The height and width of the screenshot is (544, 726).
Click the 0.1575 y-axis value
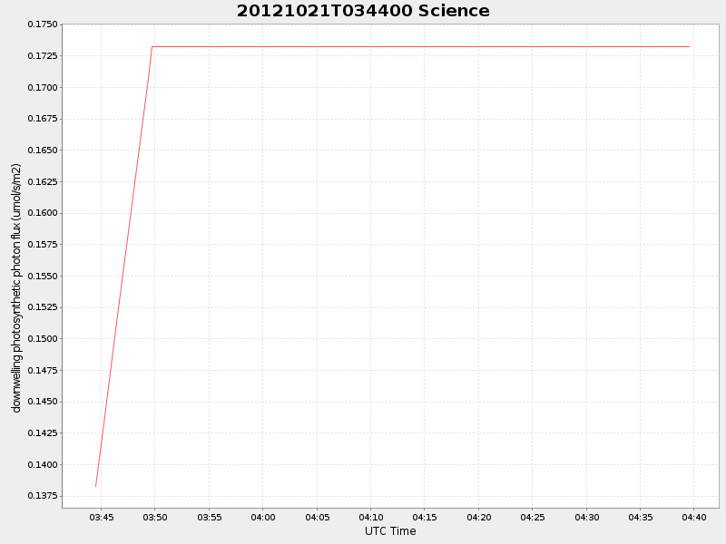coord(43,245)
